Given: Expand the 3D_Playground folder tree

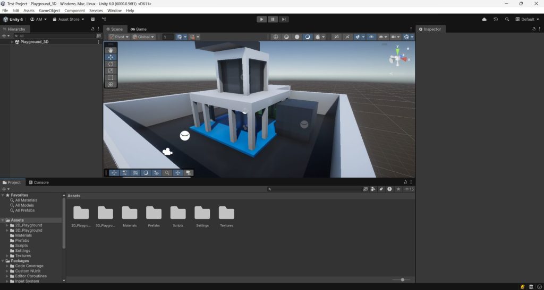Looking at the screenshot, I should (x=7, y=231).
